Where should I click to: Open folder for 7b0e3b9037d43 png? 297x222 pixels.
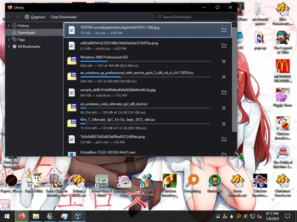click(x=224, y=139)
